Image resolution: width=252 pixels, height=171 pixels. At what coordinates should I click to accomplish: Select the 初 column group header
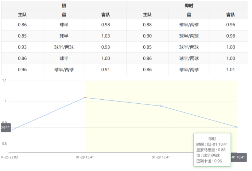tap(64, 5)
